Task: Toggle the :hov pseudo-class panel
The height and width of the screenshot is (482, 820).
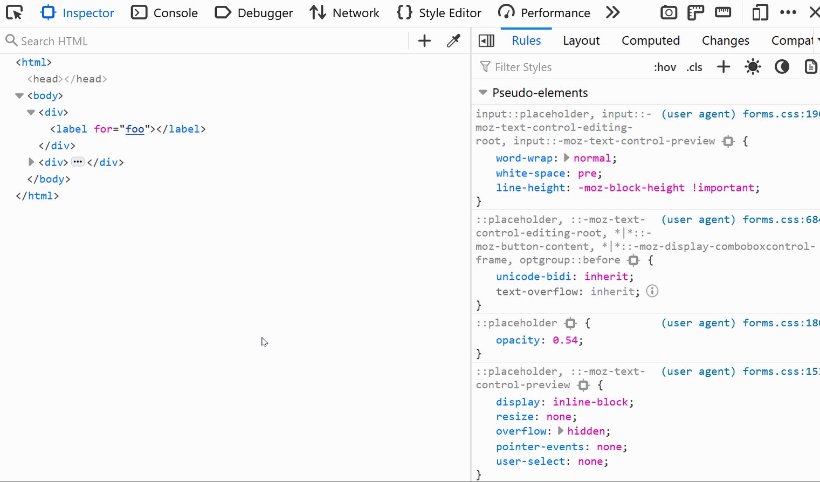Action: pos(665,67)
